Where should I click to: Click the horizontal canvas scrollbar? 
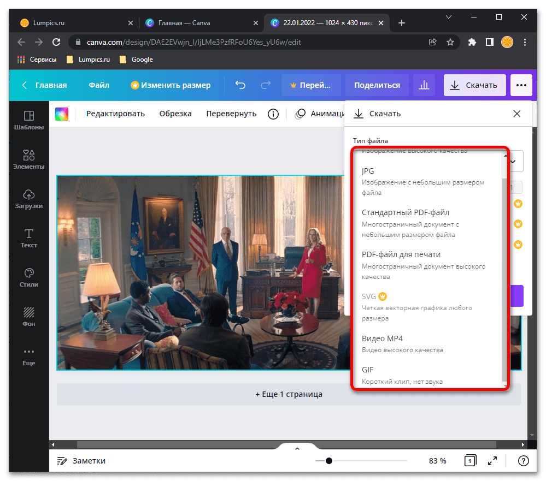coord(286,444)
